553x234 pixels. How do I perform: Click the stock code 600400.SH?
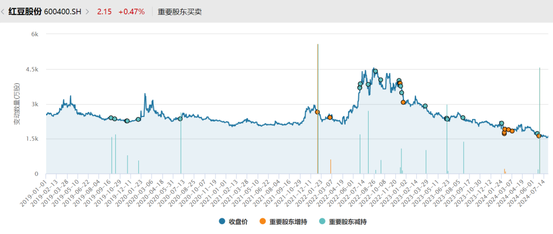(63, 11)
